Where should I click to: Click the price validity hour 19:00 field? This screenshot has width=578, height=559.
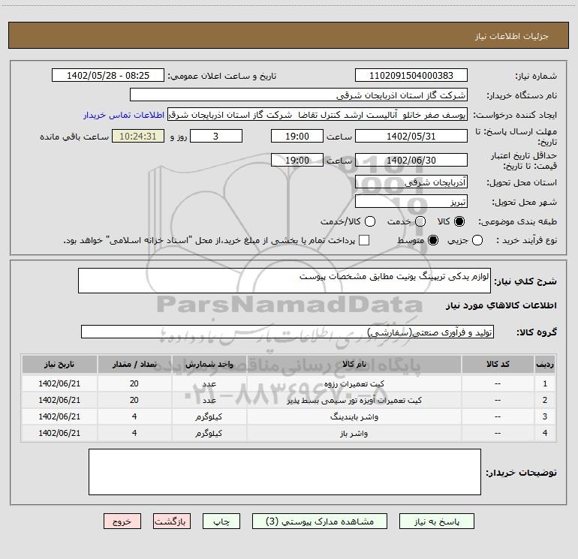297,161
